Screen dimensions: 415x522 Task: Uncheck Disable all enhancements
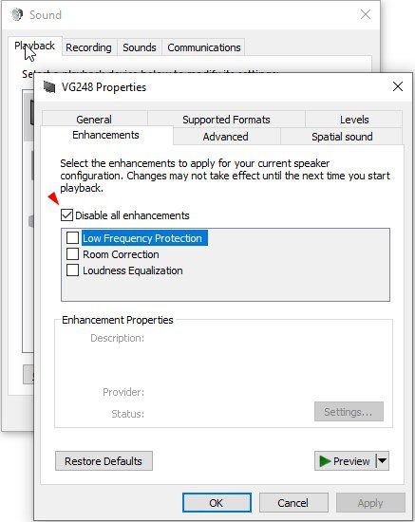coord(66,215)
